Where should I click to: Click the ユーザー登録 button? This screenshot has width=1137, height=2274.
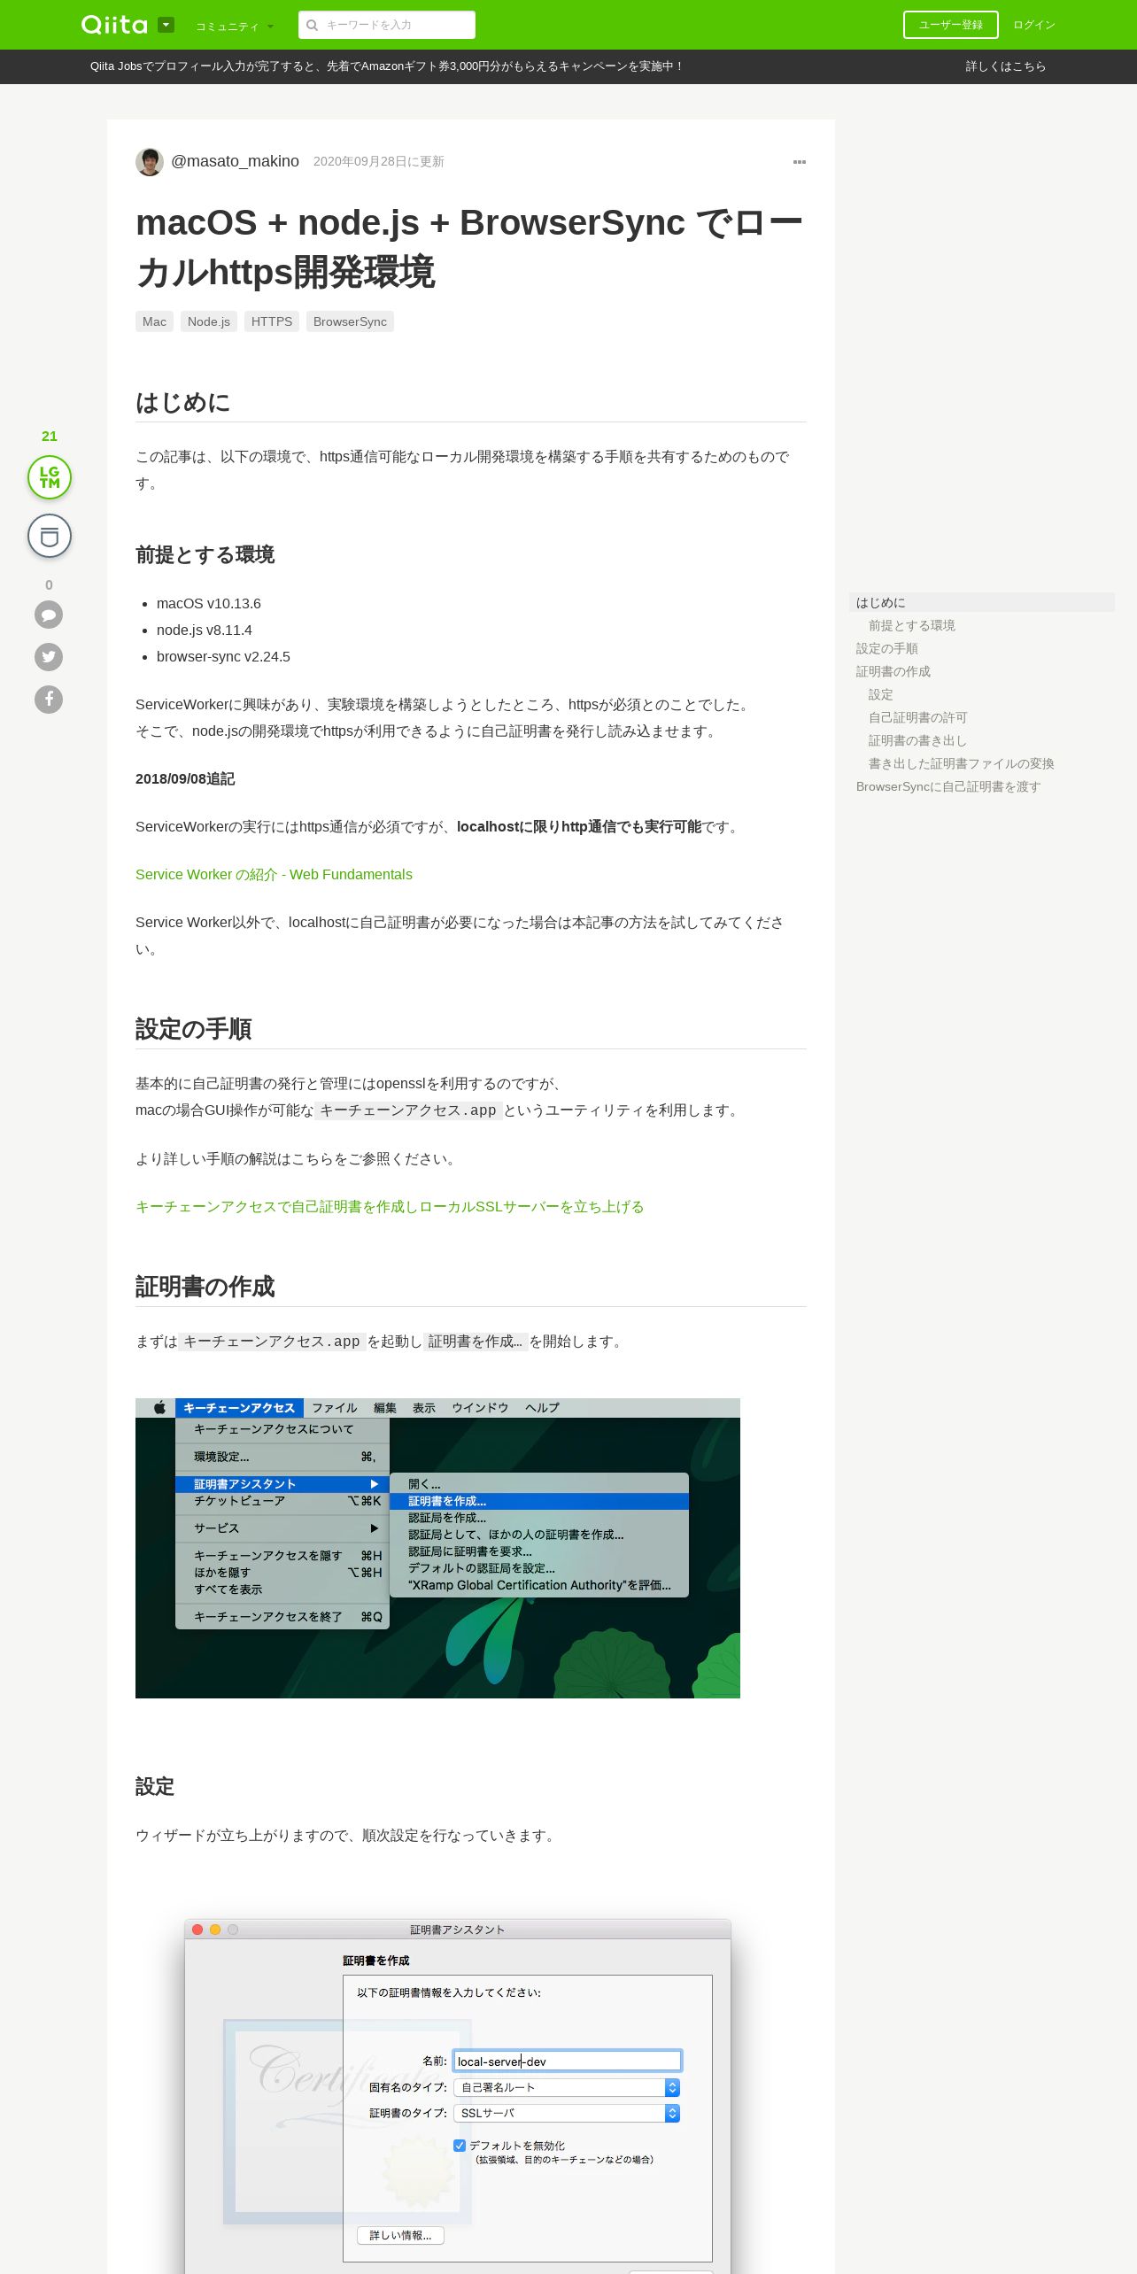click(x=950, y=25)
